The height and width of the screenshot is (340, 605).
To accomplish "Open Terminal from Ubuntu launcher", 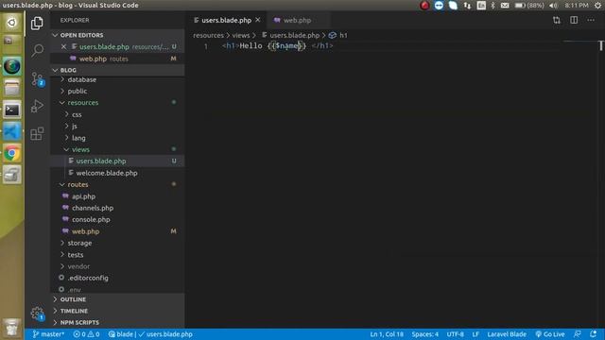I will [12, 110].
